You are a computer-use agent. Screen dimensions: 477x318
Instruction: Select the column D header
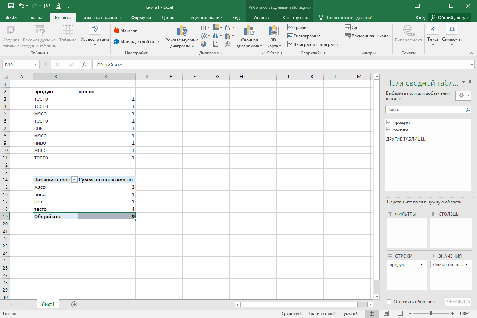coord(147,76)
